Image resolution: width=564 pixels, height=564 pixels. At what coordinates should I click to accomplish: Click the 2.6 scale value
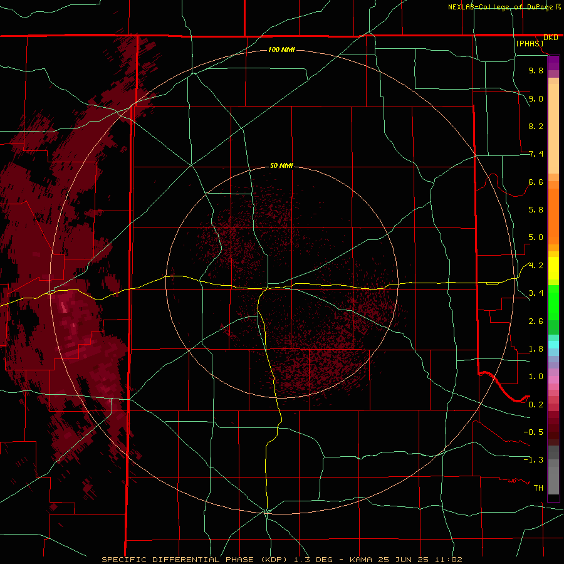pos(536,321)
